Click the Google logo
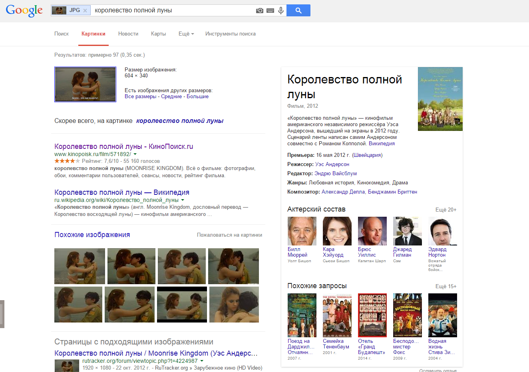This screenshot has width=529, height=372. pos(24,10)
